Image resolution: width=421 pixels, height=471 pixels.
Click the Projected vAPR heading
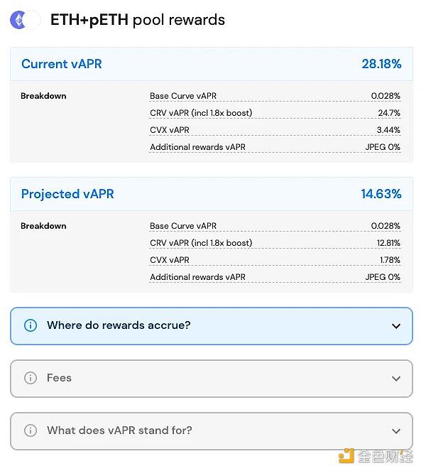click(67, 194)
